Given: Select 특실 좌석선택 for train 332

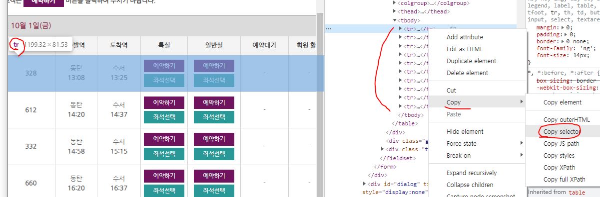Looking at the screenshot, I should tap(164, 153).
